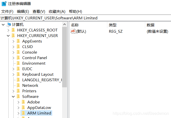Select the (默认) value name

[x=81, y=31]
